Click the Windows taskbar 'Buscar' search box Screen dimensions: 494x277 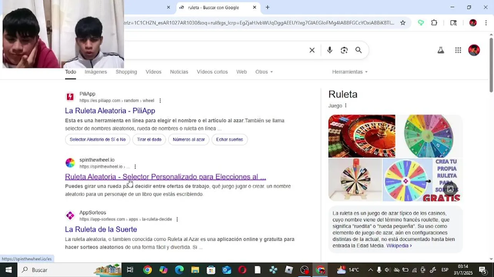(x=69, y=270)
